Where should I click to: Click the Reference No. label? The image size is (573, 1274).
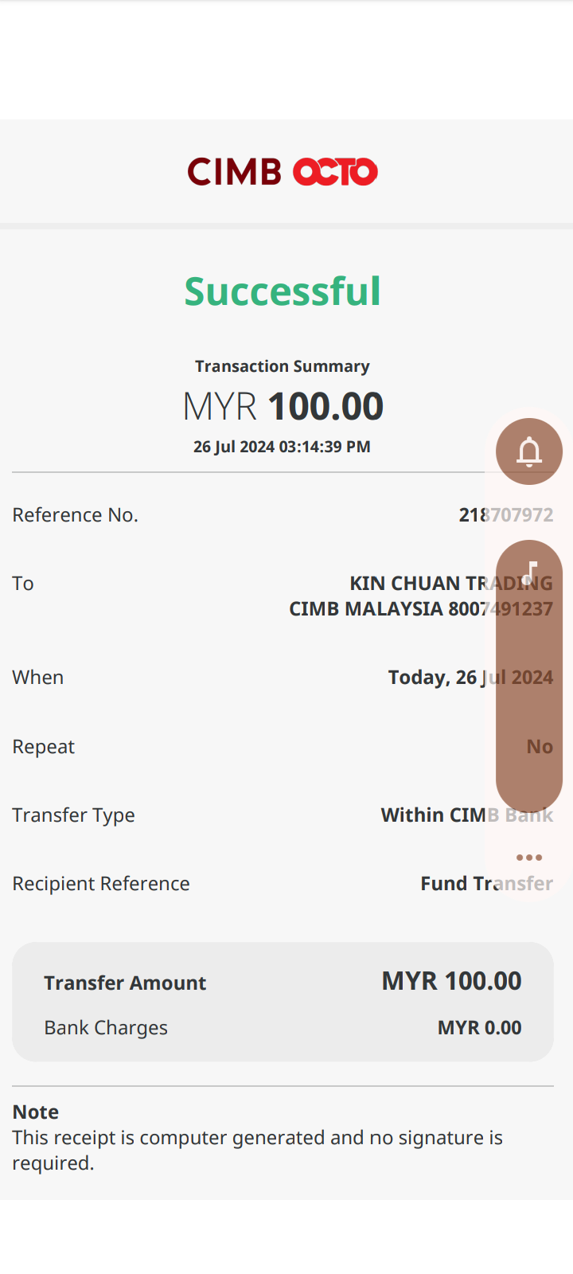76,515
